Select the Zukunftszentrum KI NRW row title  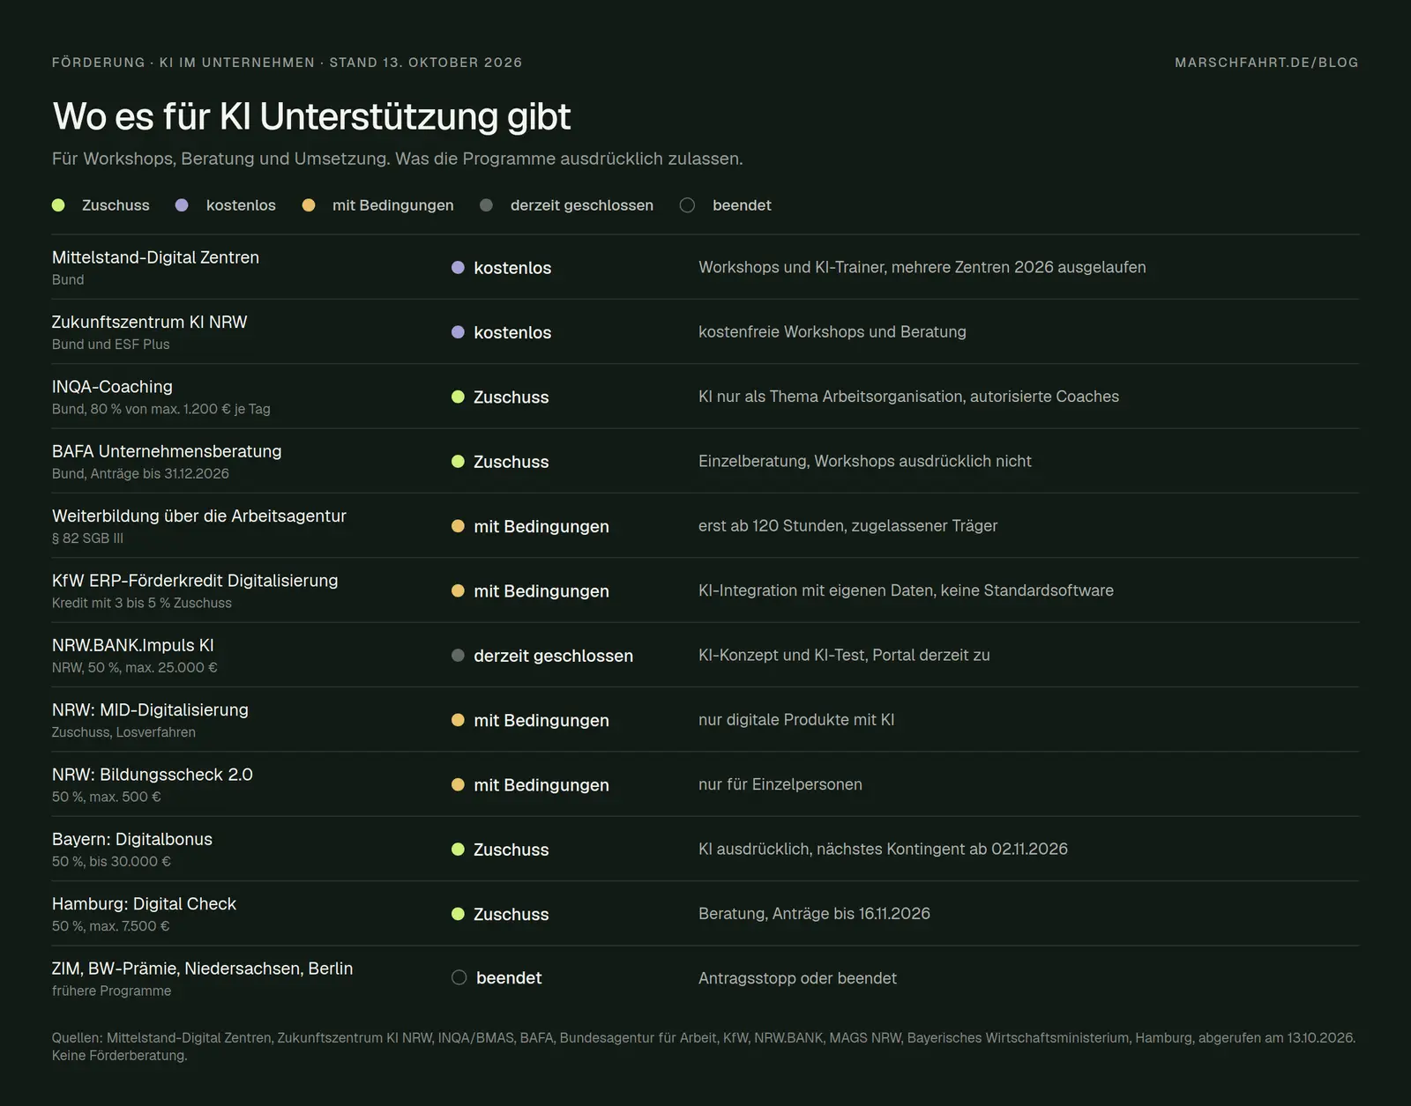pyautogui.click(x=149, y=322)
